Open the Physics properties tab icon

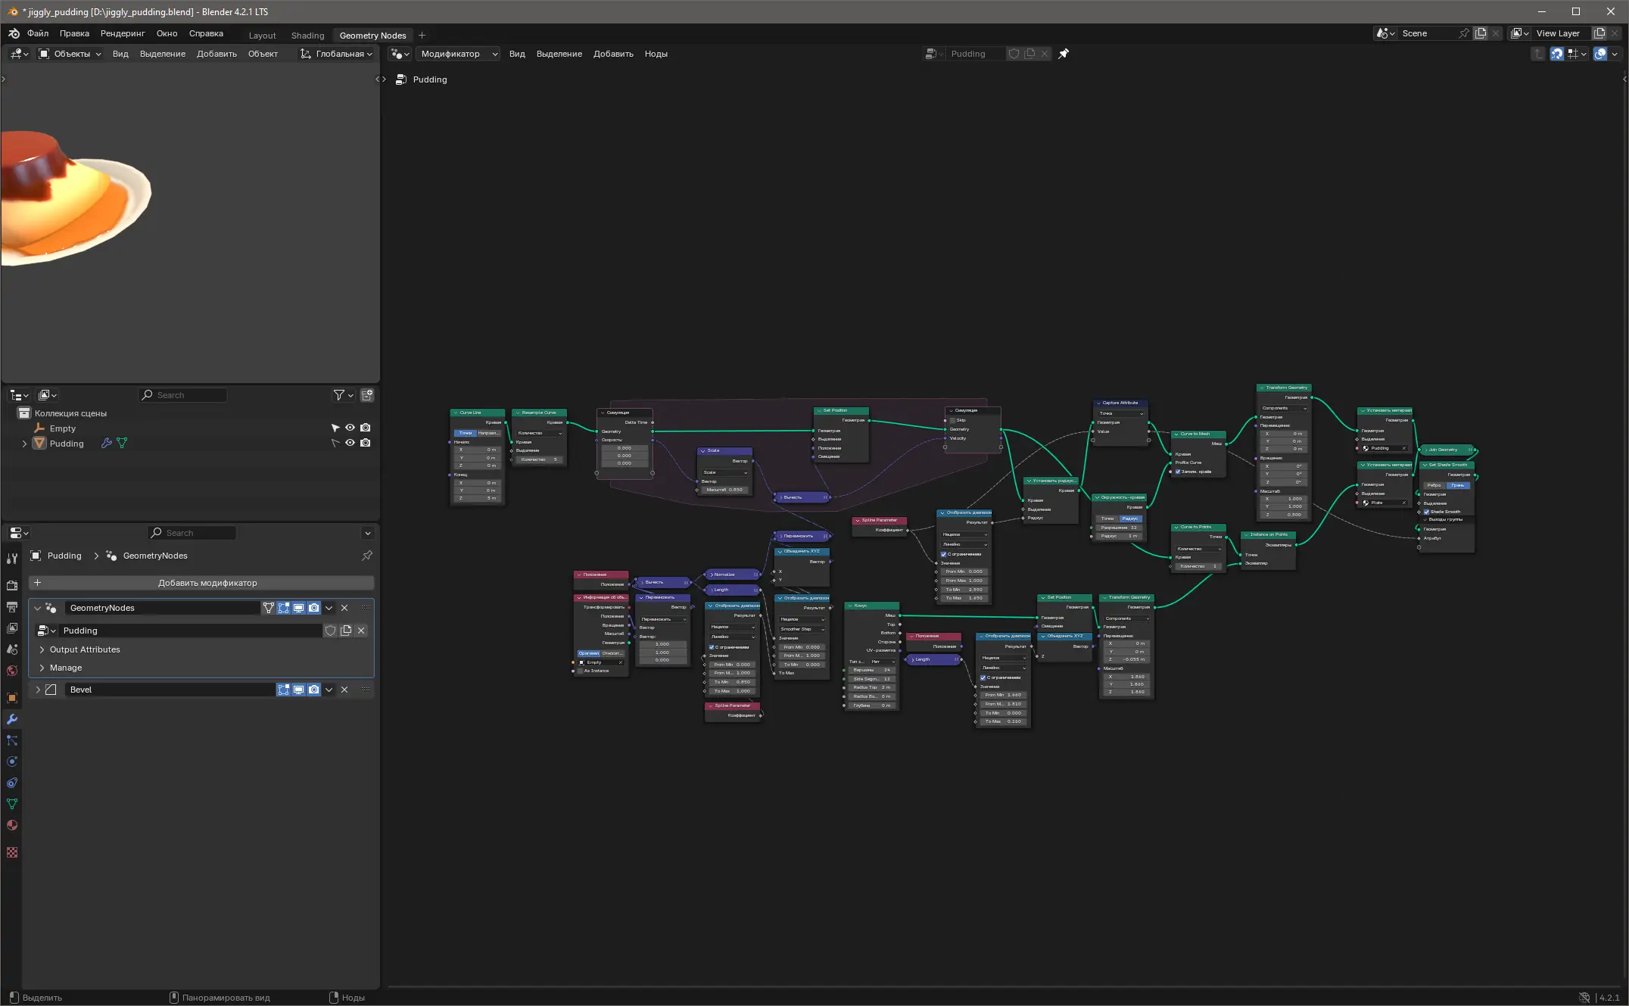[x=12, y=762]
